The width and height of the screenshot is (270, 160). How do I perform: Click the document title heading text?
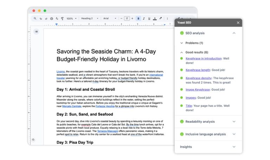point(106,55)
